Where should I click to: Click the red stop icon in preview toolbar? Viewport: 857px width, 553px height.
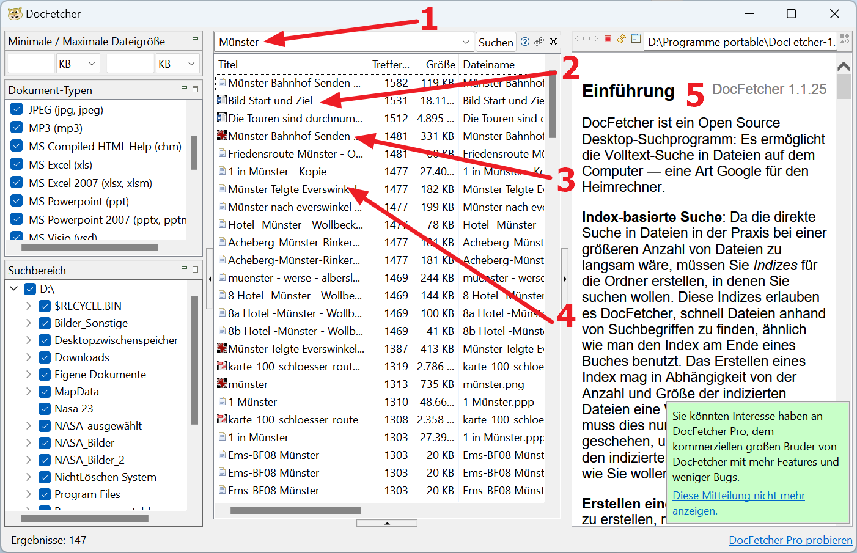click(x=608, y=39)
